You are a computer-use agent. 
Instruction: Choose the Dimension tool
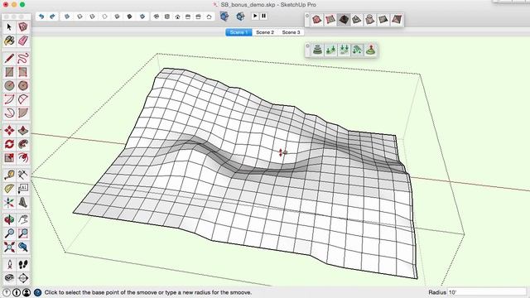pos(22,175)
